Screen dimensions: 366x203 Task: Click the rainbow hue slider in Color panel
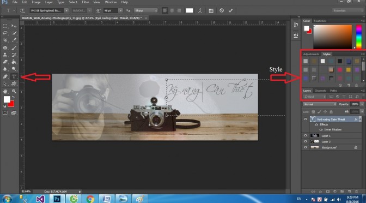358,37
